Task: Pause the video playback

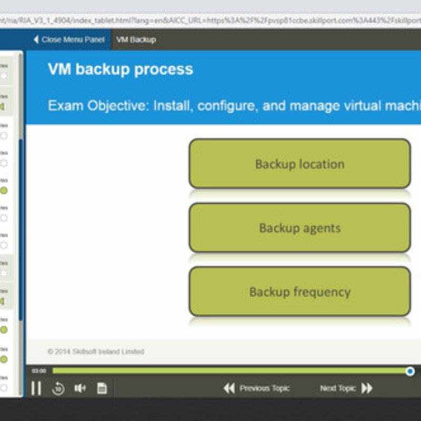Action: pyautogui.click(x=36, y=388)
